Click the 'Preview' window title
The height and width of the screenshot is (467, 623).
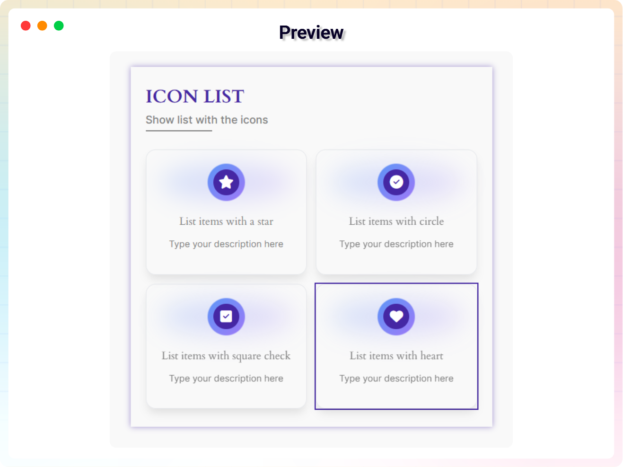click(311, 33)
